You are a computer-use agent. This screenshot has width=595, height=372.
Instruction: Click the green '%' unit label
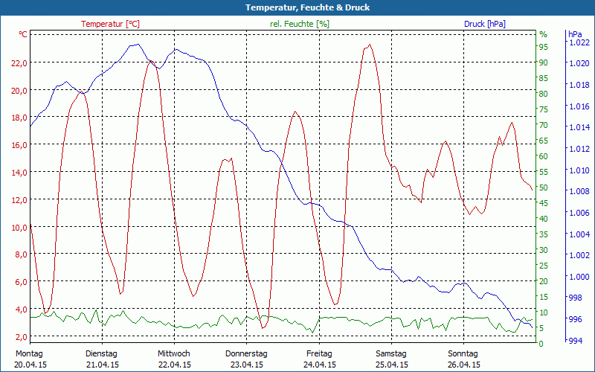[x=543, y=34]
